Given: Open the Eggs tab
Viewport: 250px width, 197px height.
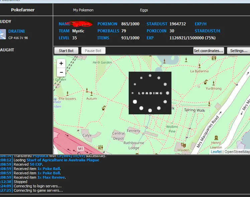Looking at the screenshot, I should click(x=144, y=10).
